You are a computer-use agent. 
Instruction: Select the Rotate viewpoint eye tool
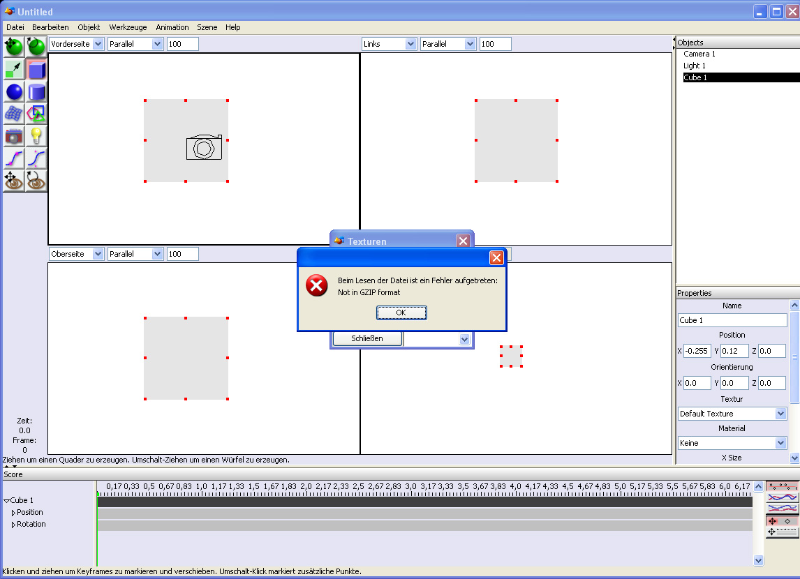(36, 181)
